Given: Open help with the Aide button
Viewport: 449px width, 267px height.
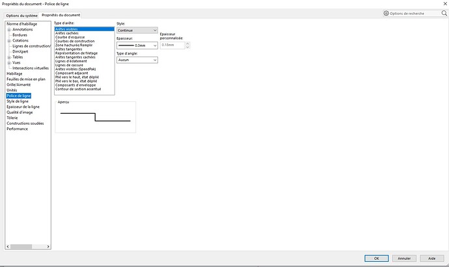Looking at the screenshot, I should [432, 258].
